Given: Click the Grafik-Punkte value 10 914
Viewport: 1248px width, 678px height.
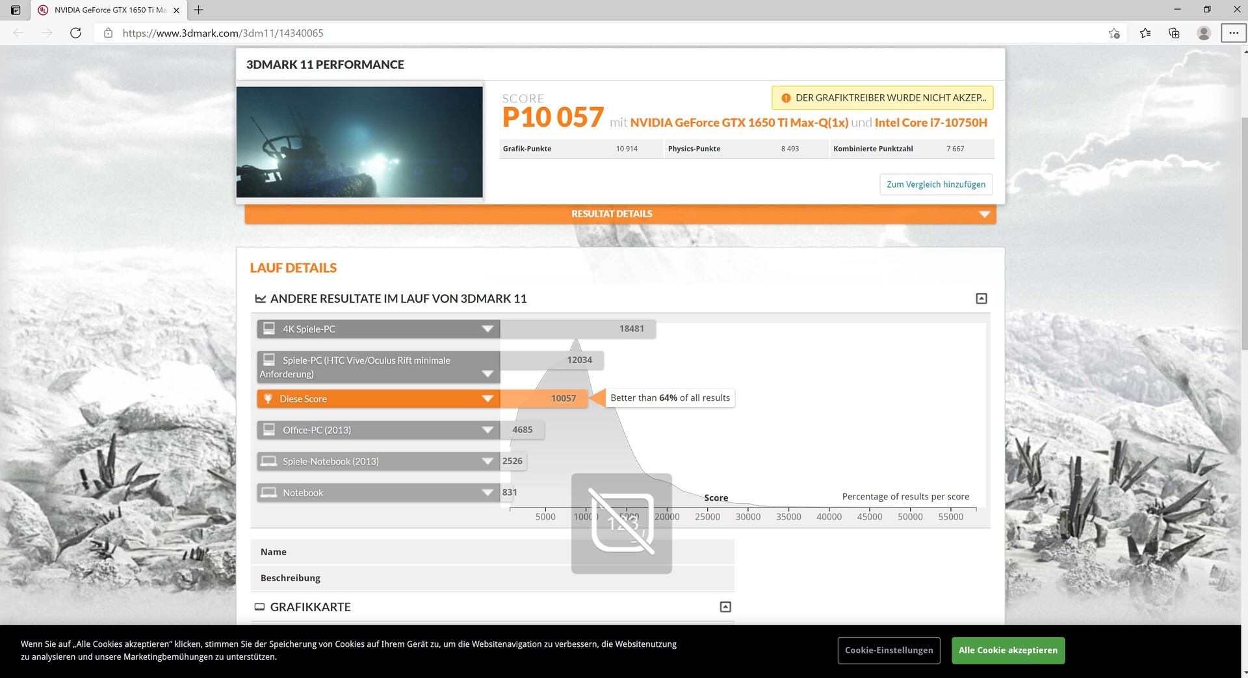Looking at the screenshot, I should 627,149.
